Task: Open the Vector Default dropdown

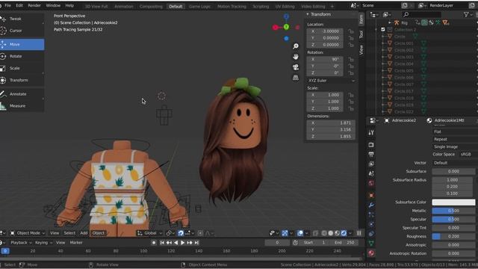Action: click(x=455, y=163)
